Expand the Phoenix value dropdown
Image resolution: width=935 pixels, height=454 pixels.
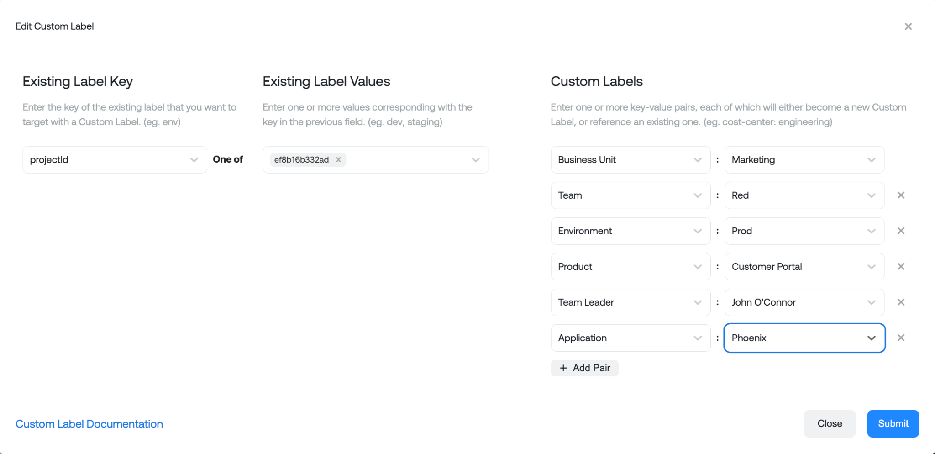[x=871, y=338]
